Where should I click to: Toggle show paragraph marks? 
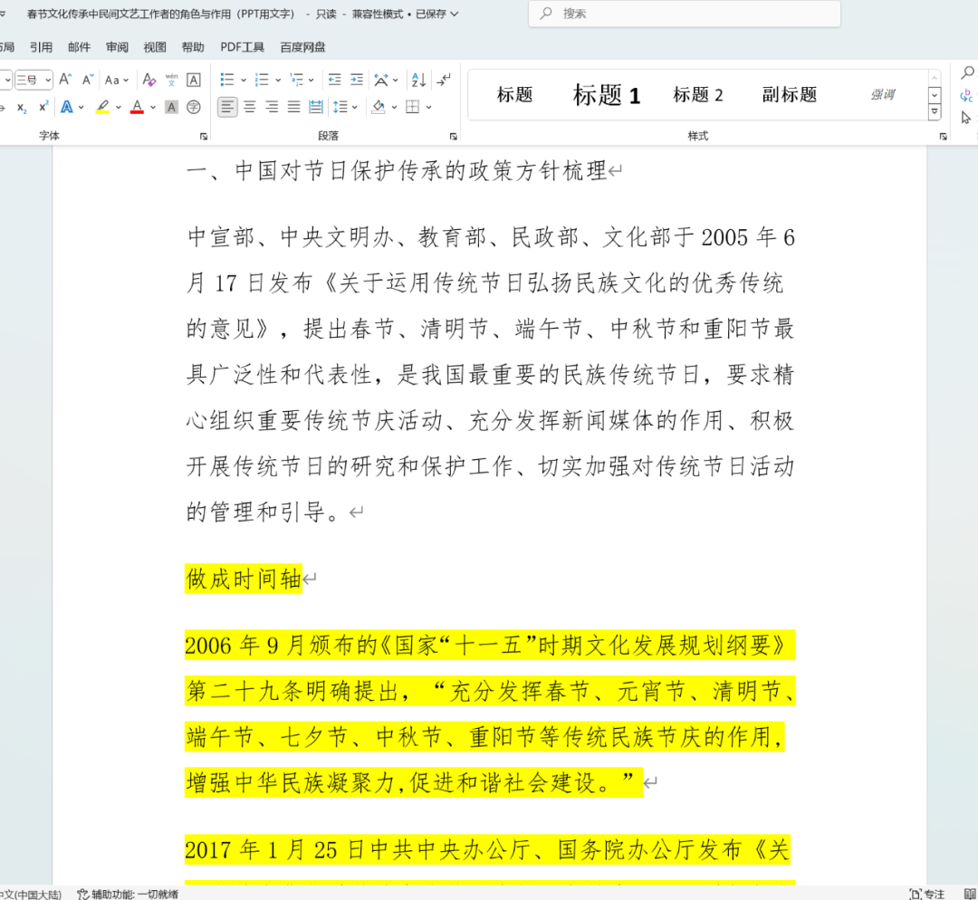(x=444, y=80)
